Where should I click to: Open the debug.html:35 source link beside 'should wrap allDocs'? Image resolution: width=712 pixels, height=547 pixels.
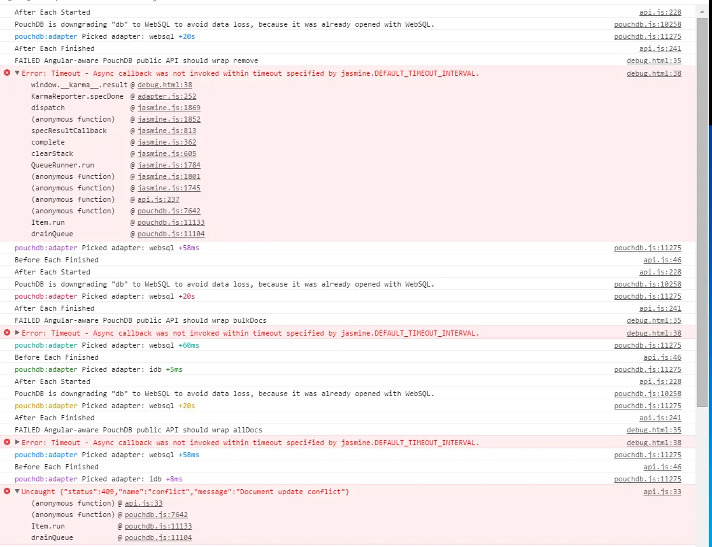(654, 430)
